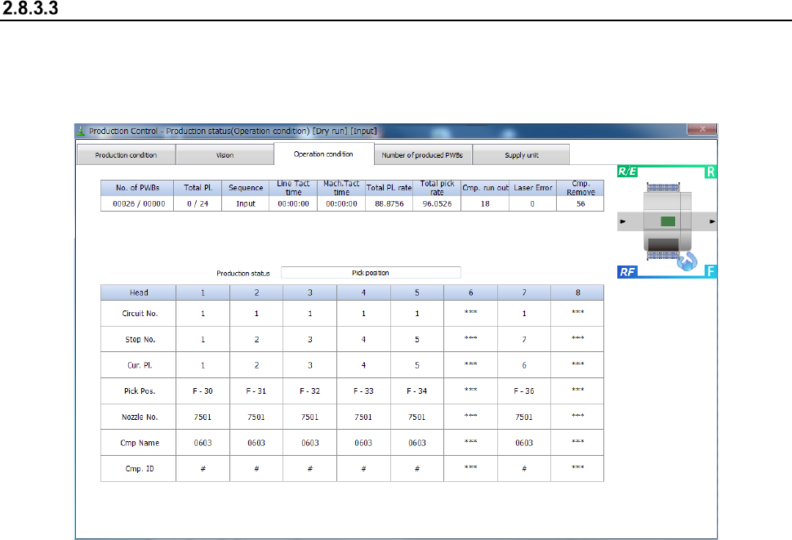The height and width of the screenshot is (540, 792).
Task: Click the green R rear indicator
Action: (710, 172)
